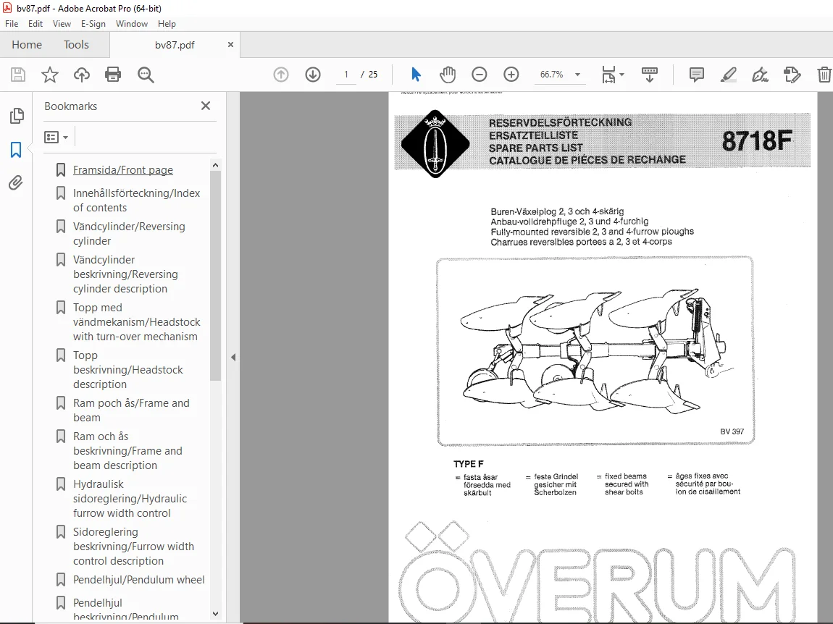Select Furrow width control description bookmark
The width and height of the screenshot is (833, 624).
coord(133,547)
